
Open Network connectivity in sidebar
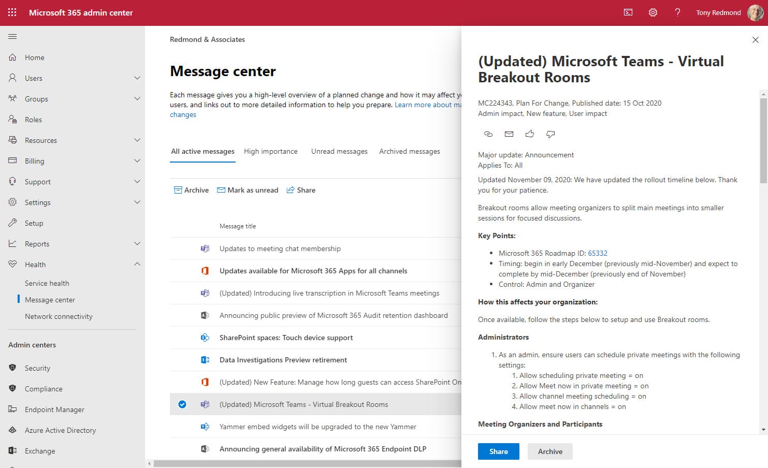point(59,316)
